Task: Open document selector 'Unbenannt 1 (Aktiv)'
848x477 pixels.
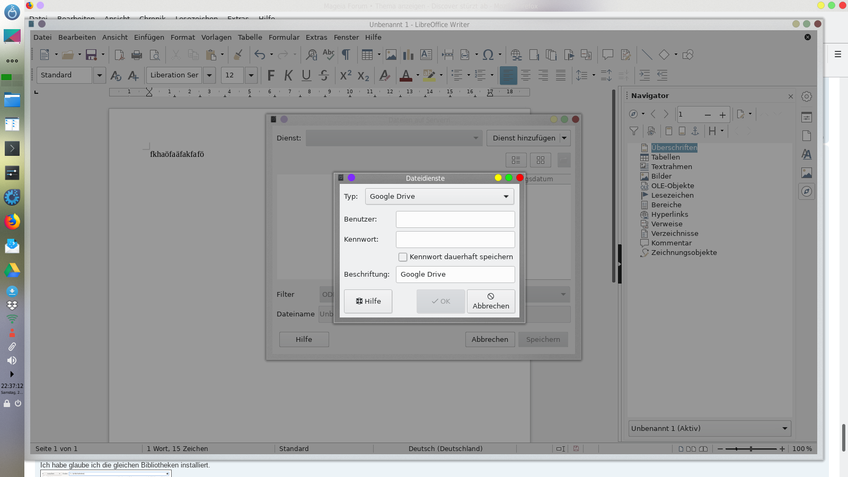Action: point(710,428)
